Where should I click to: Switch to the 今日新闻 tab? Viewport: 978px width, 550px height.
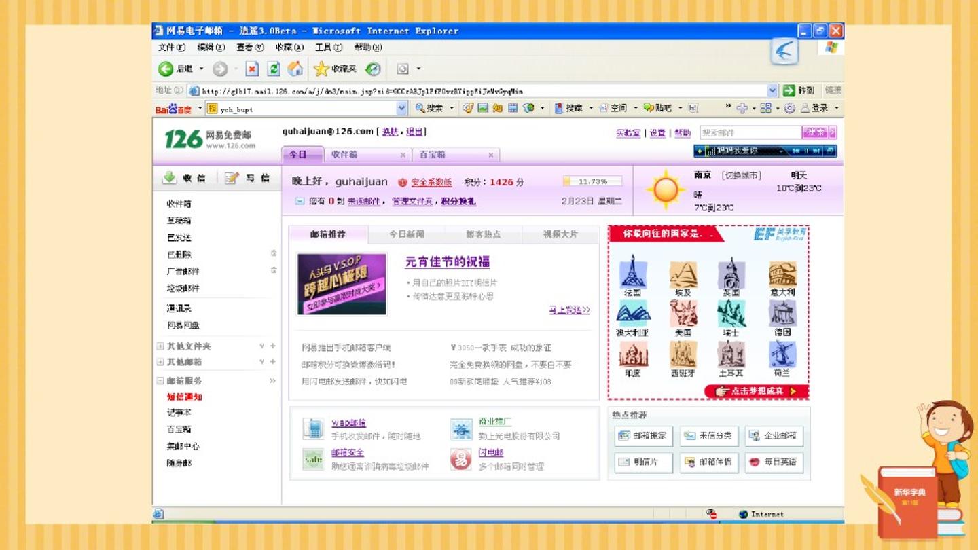[x=407, y=234]
